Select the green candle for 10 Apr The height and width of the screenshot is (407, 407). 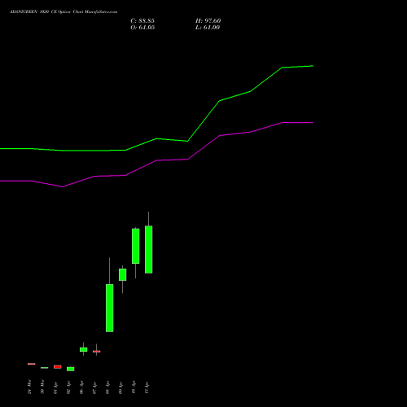(x=136, y=246)
